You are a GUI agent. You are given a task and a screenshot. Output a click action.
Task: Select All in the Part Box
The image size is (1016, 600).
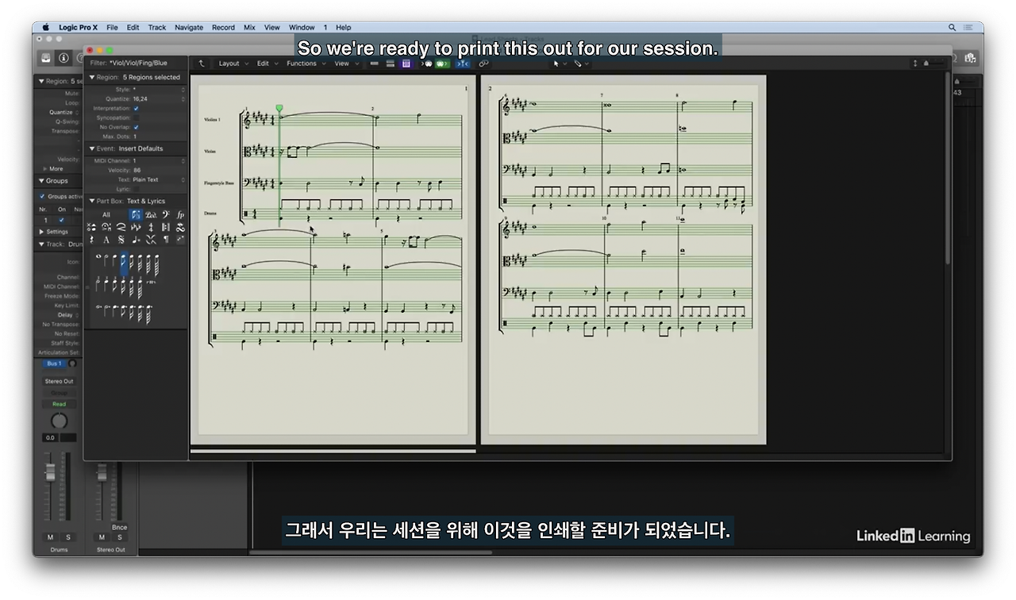point(106,214)
